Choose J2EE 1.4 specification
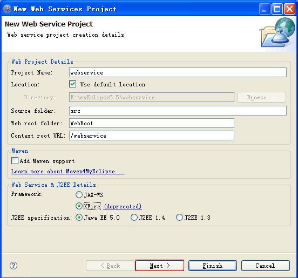The image size is (298, 278). [x=134, y=218]
